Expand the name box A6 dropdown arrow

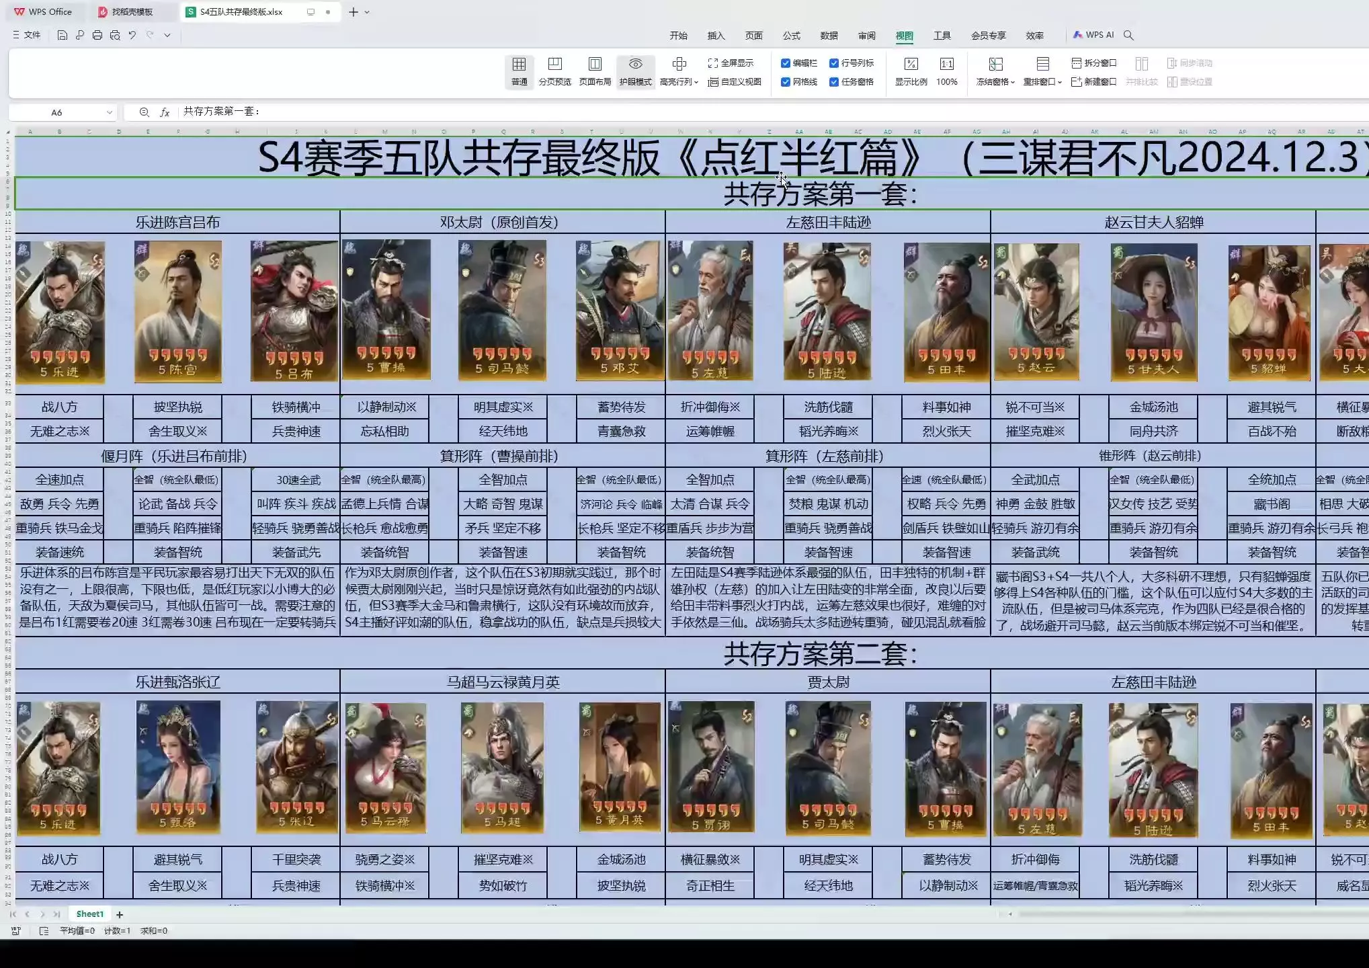[x=109, y=112]
